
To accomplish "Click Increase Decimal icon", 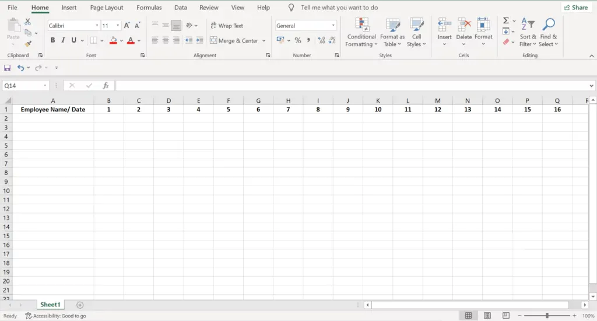I will pyautogui.click(x=321, y=40).
